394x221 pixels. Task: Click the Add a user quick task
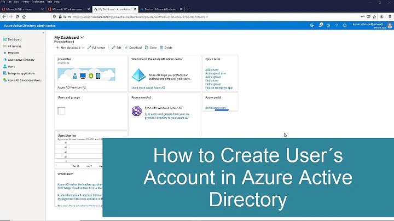tap(212, 69)
